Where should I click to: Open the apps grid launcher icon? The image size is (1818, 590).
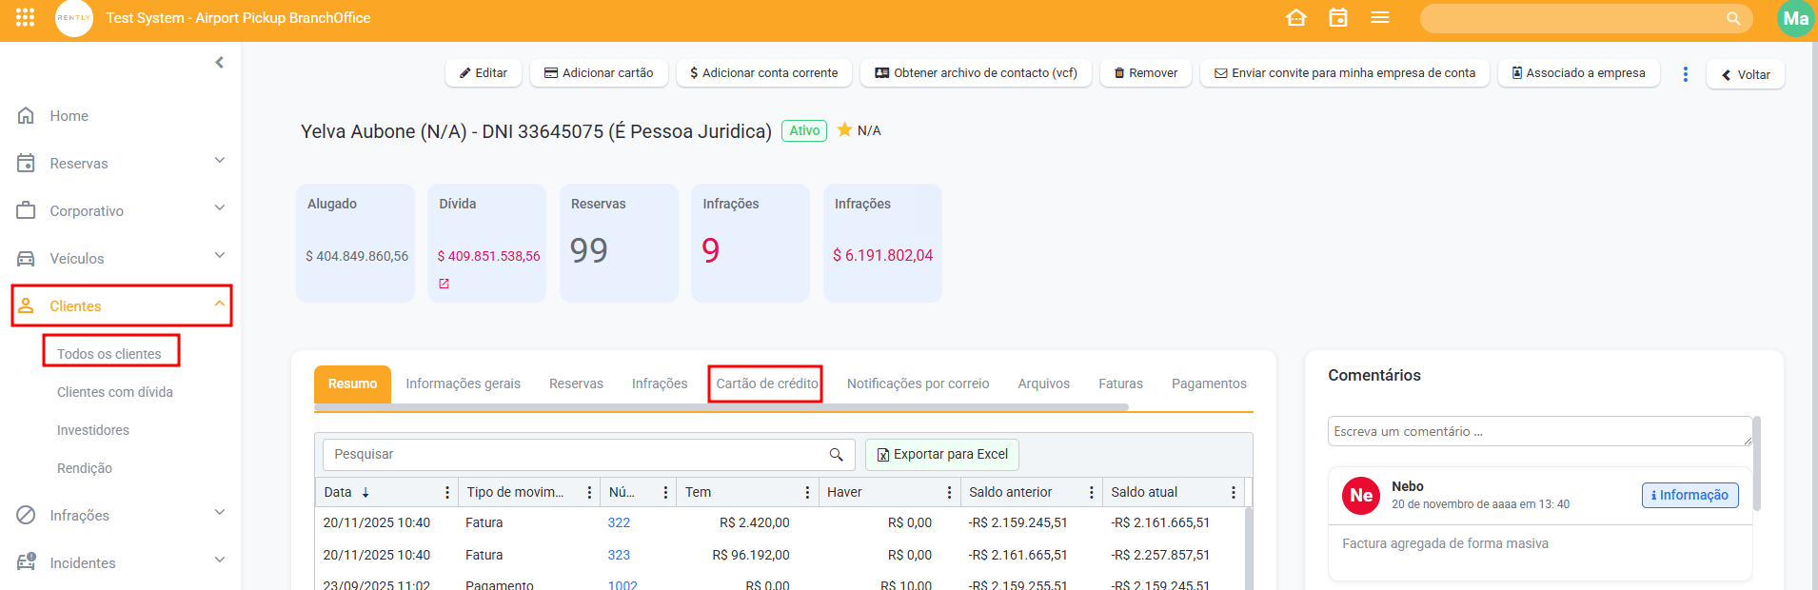click(x=26, y=17)
